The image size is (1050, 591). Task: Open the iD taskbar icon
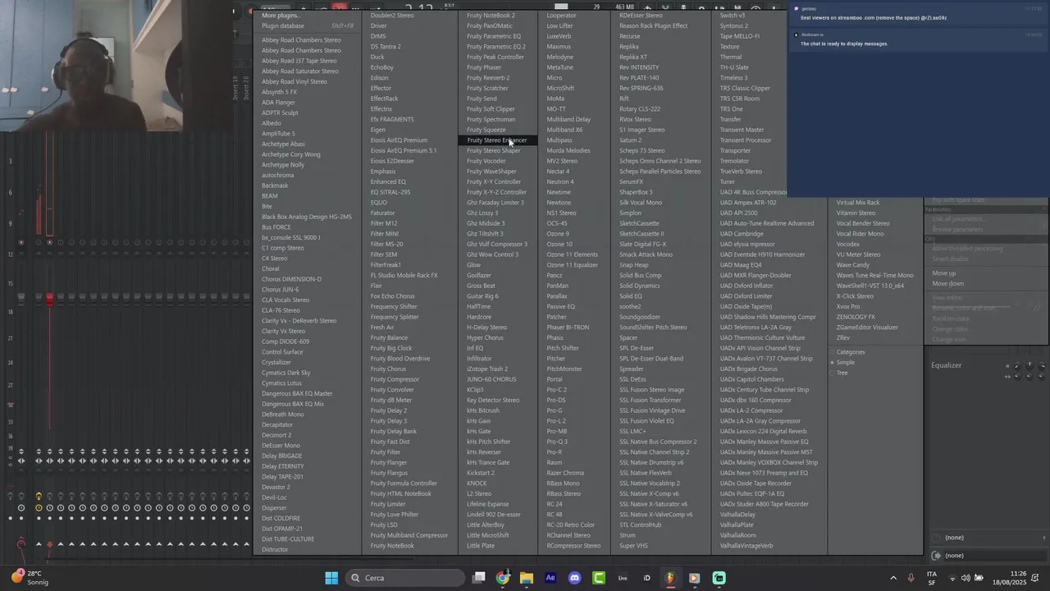pos(646,578)
